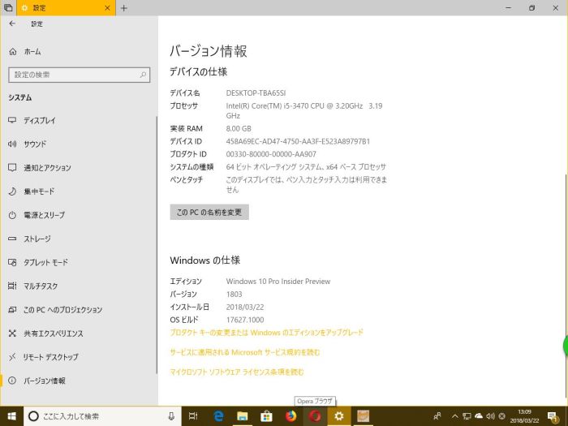
Task: Open ディスプレイ settings in sidebar
Action: [x=39, y=120]
